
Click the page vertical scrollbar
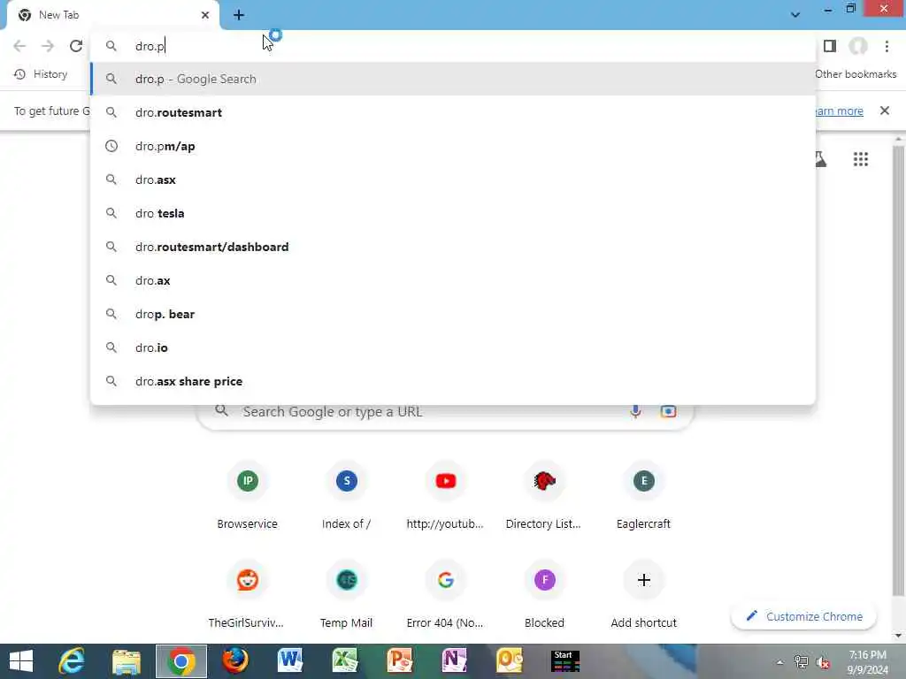click(x=898, y=370)
